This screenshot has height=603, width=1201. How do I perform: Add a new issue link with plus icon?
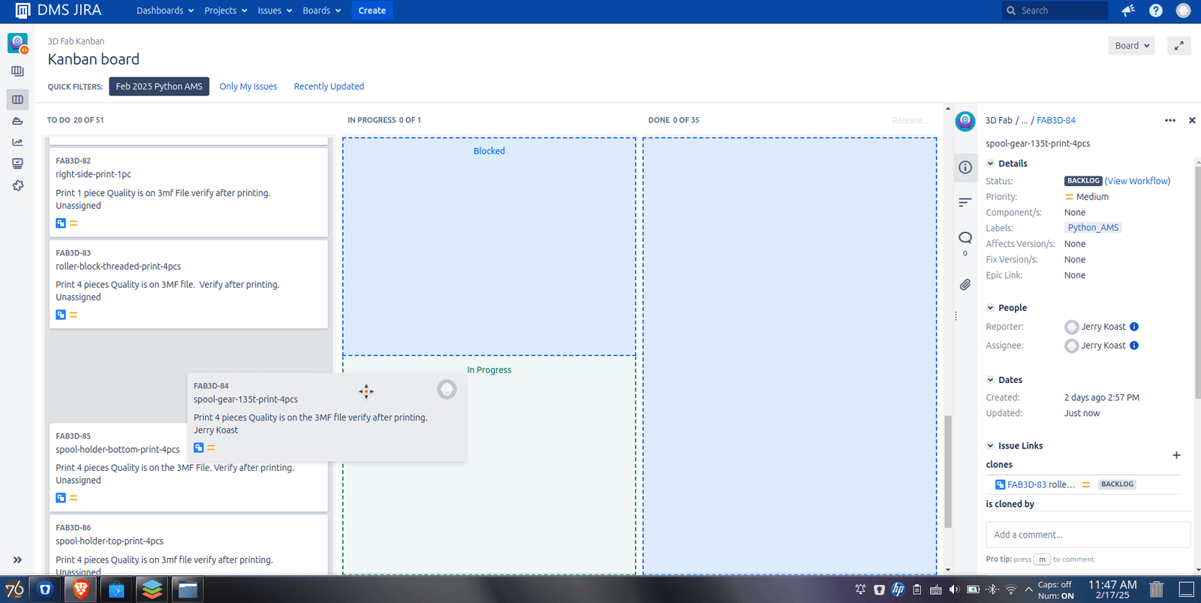(x=1176, y=455)
